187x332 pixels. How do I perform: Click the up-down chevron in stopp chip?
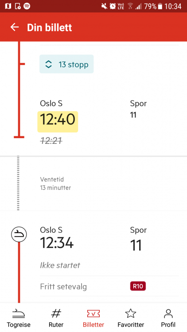coord(49,64)
